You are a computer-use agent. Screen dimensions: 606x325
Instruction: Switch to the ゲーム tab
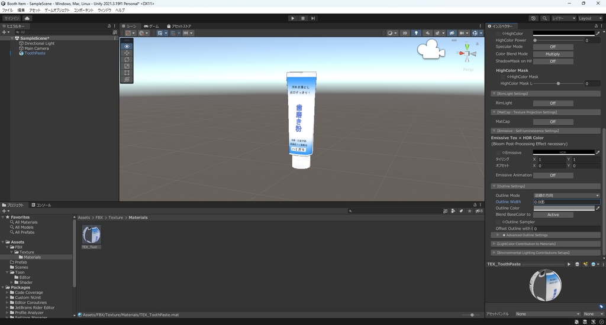pos(151,26)
